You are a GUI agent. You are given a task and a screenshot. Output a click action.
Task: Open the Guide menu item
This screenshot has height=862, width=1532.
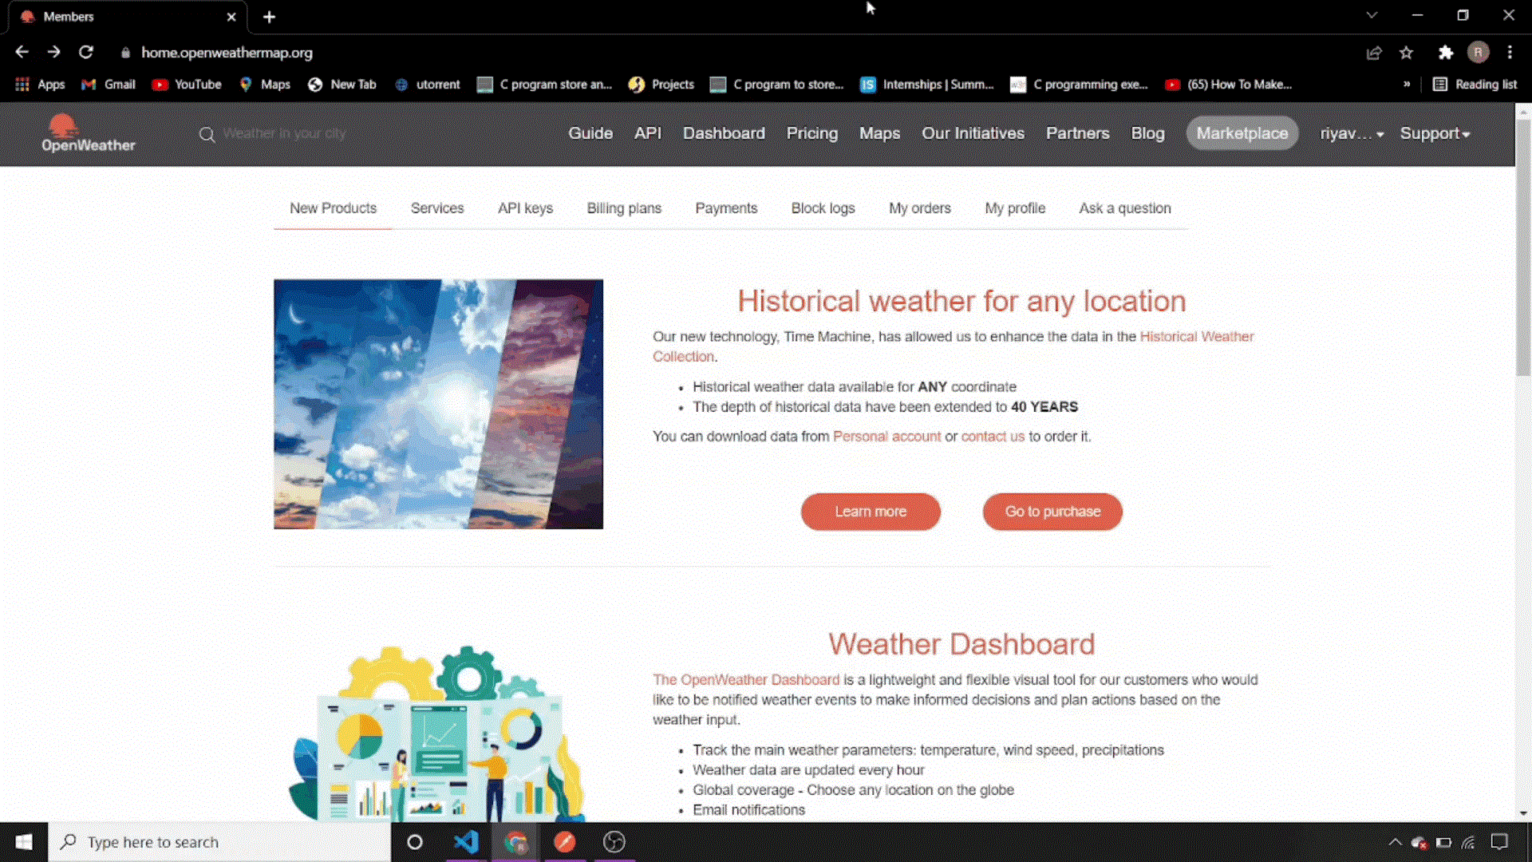[x=590, y=134]
